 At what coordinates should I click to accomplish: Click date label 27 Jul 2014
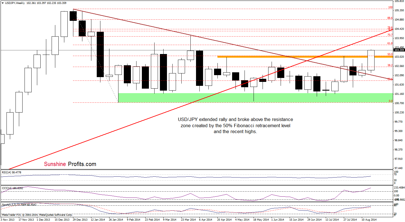pos(351,219)
